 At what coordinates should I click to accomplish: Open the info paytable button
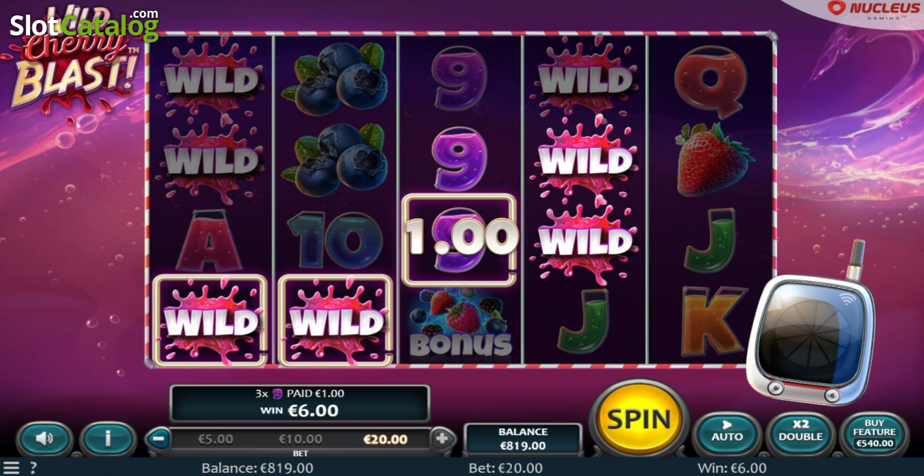pyautogui.click(x=108, y=439)
